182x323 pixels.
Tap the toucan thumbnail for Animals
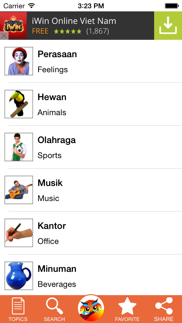[x=18, y=103]
